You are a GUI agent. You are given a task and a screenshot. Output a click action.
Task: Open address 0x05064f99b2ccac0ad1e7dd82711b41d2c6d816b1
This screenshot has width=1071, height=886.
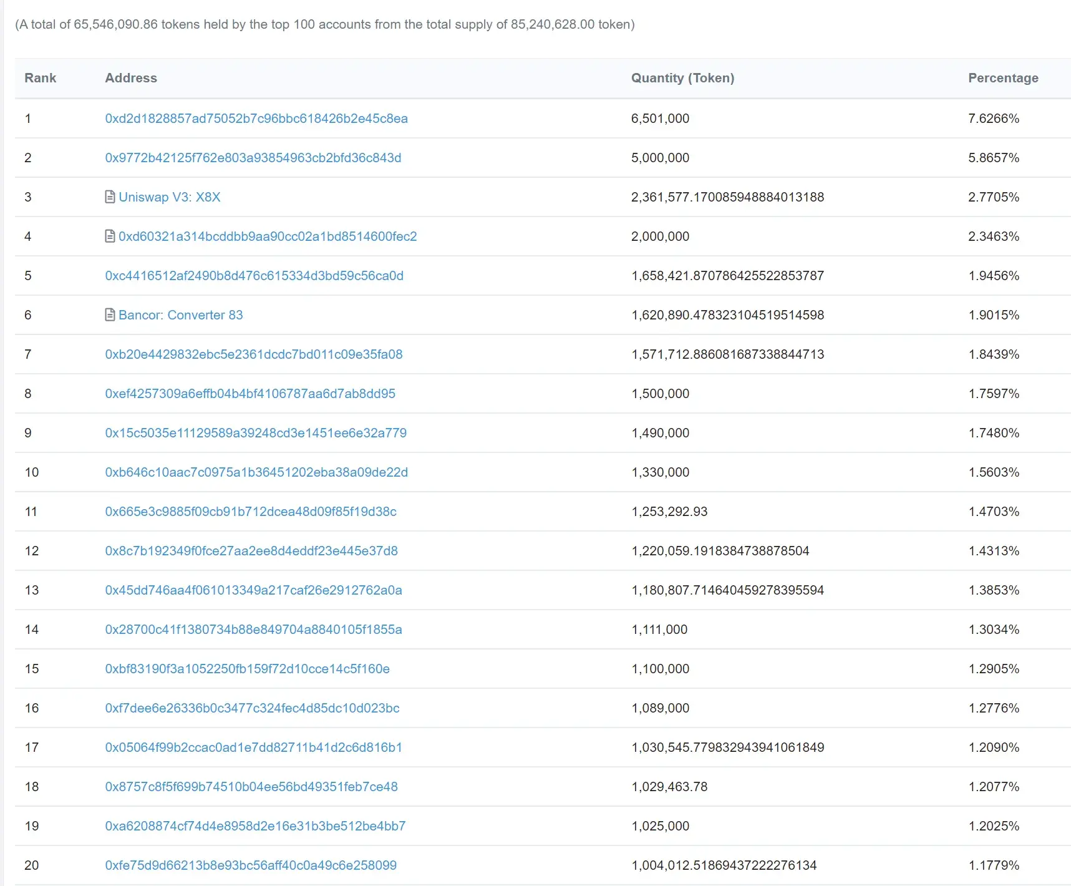(254, 747)
